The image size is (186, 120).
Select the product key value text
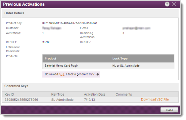pos(70,23)
